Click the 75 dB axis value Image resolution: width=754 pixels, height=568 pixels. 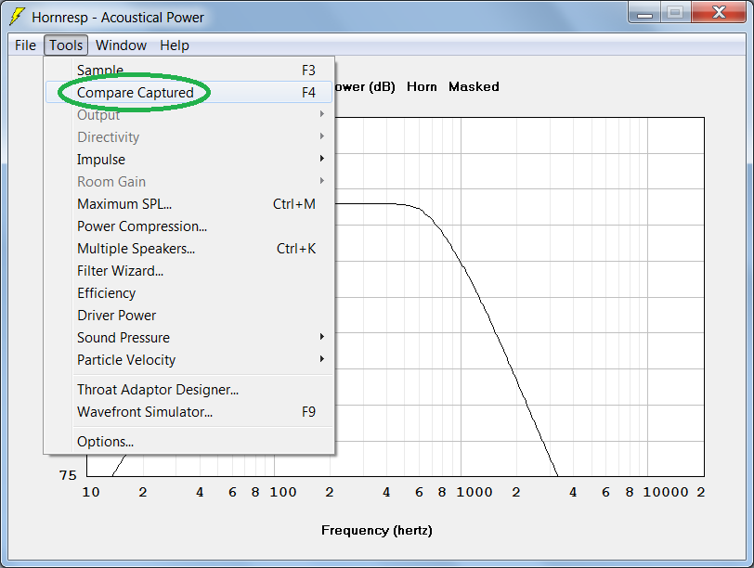pos(68,475)
